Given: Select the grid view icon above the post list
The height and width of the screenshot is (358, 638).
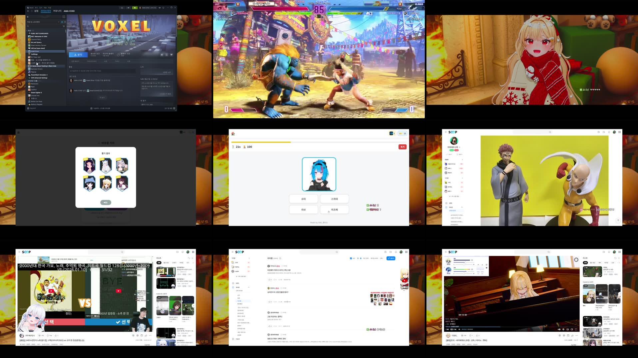Looking at the screenshot, I should pos(358,258).
